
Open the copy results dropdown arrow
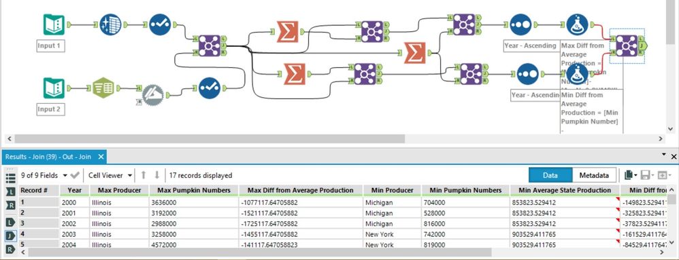click(x=635, y=175)
